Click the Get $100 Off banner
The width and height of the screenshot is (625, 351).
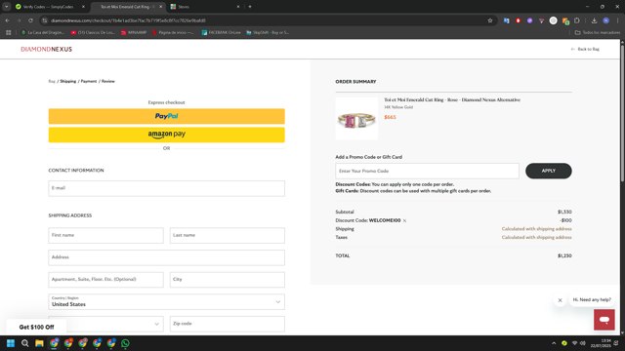[x=36, y=328]
